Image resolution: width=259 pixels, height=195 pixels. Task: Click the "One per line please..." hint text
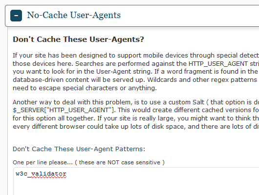[x=43, y=162]
